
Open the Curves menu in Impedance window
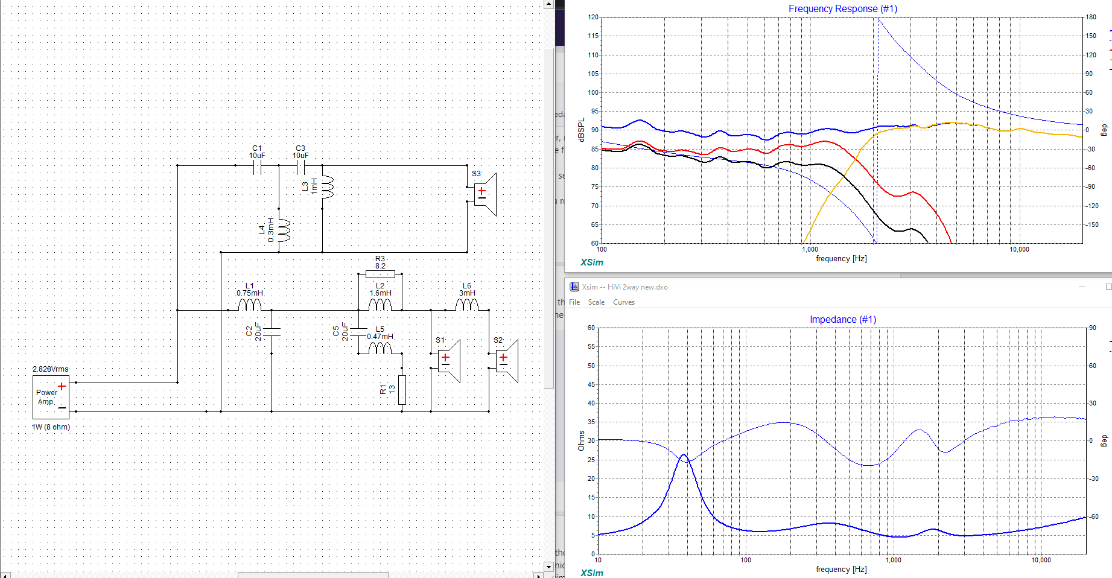pos(624,302)
